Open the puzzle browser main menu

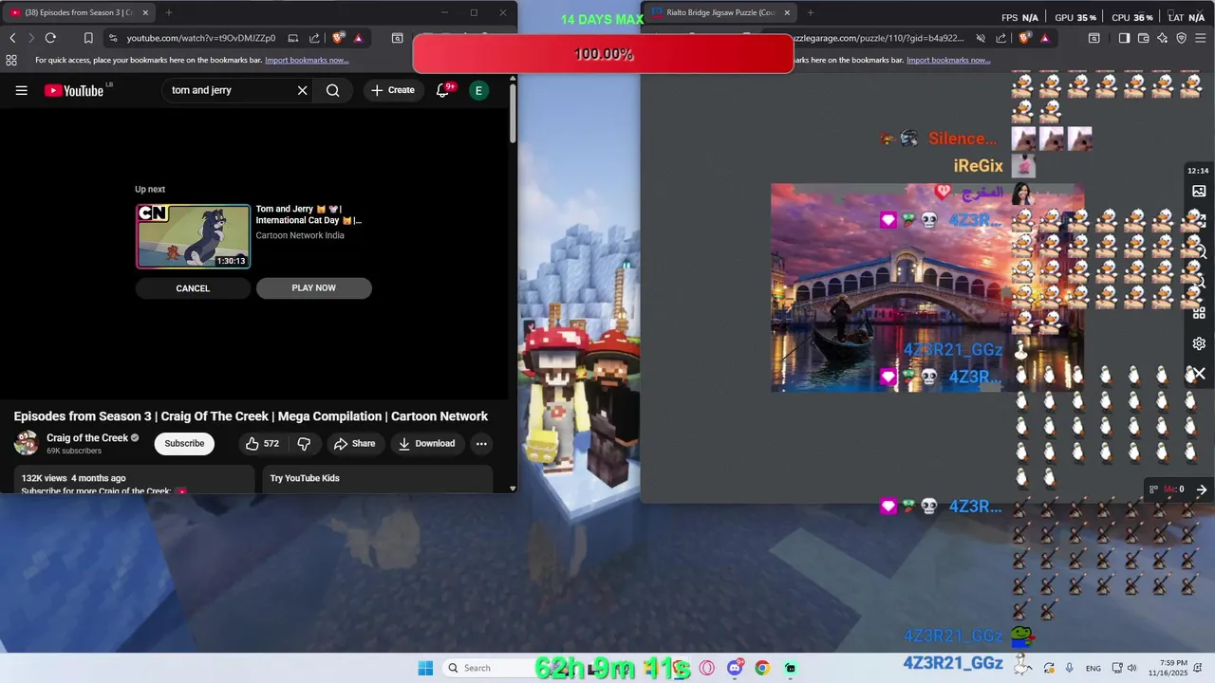pyautogui.click(x=1202, y=38)
